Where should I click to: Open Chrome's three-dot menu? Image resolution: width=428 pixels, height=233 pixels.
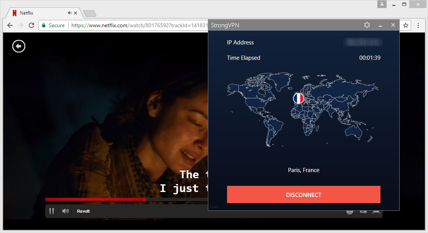tap(418, 25)
